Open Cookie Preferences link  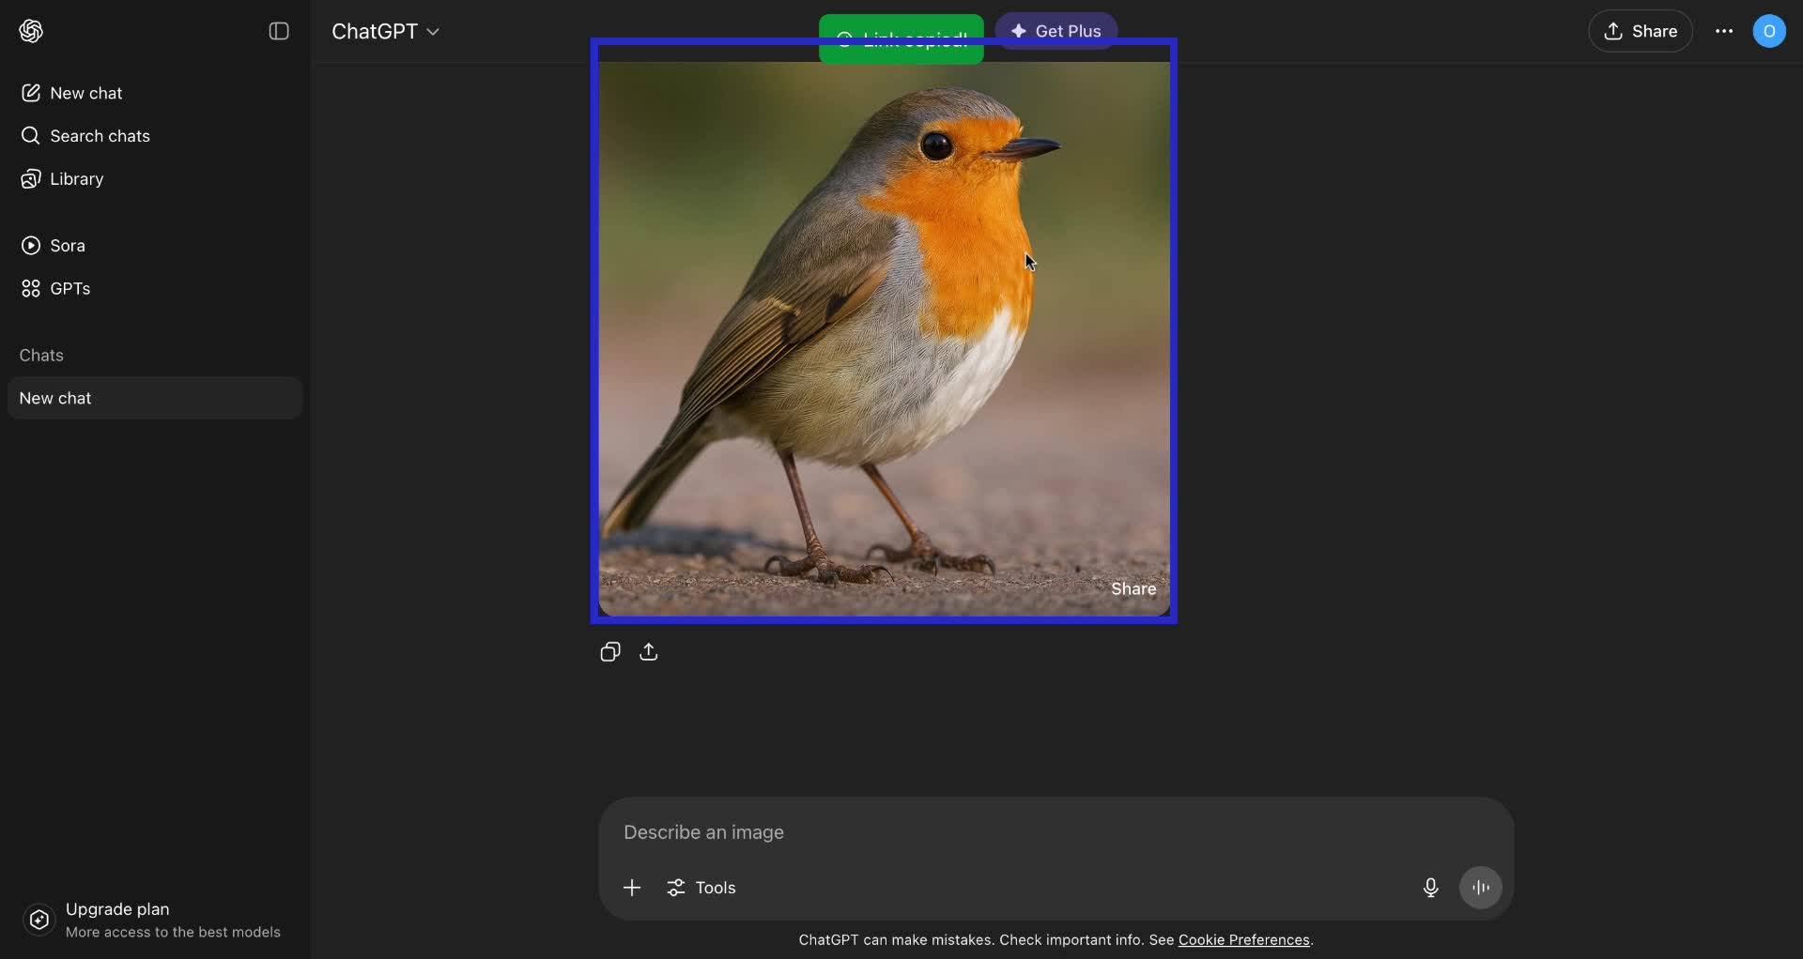click(x=1243, y=939)
